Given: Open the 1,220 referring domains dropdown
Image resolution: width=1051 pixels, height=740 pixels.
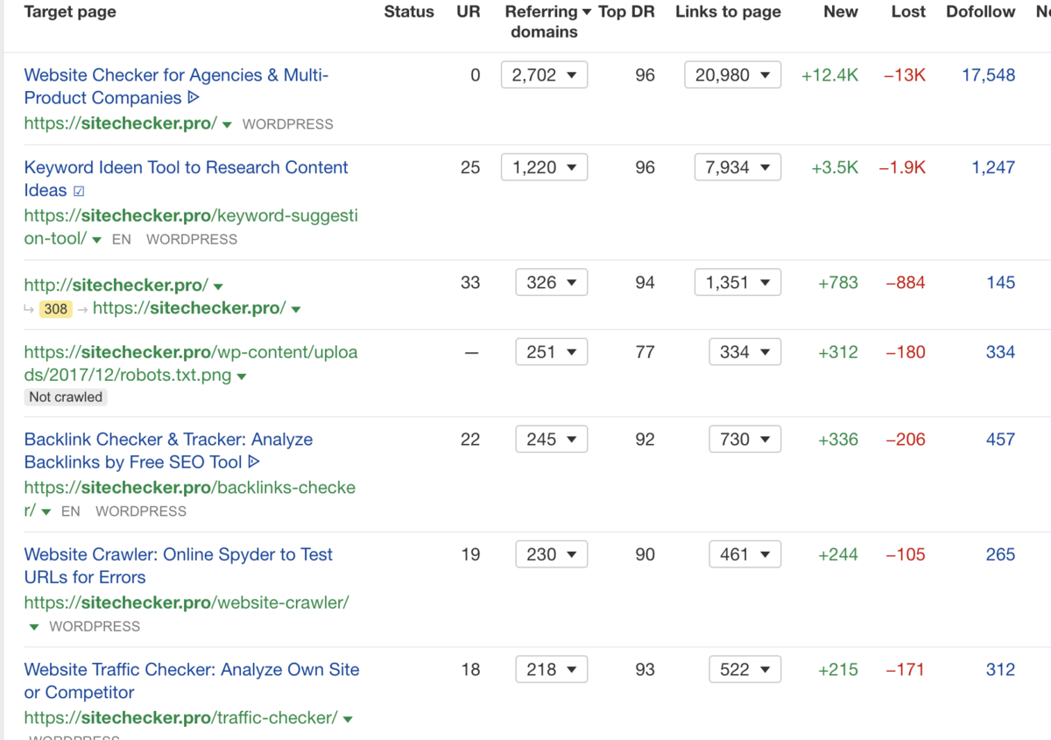Looking at the screenshot, I should pos(544,167).
